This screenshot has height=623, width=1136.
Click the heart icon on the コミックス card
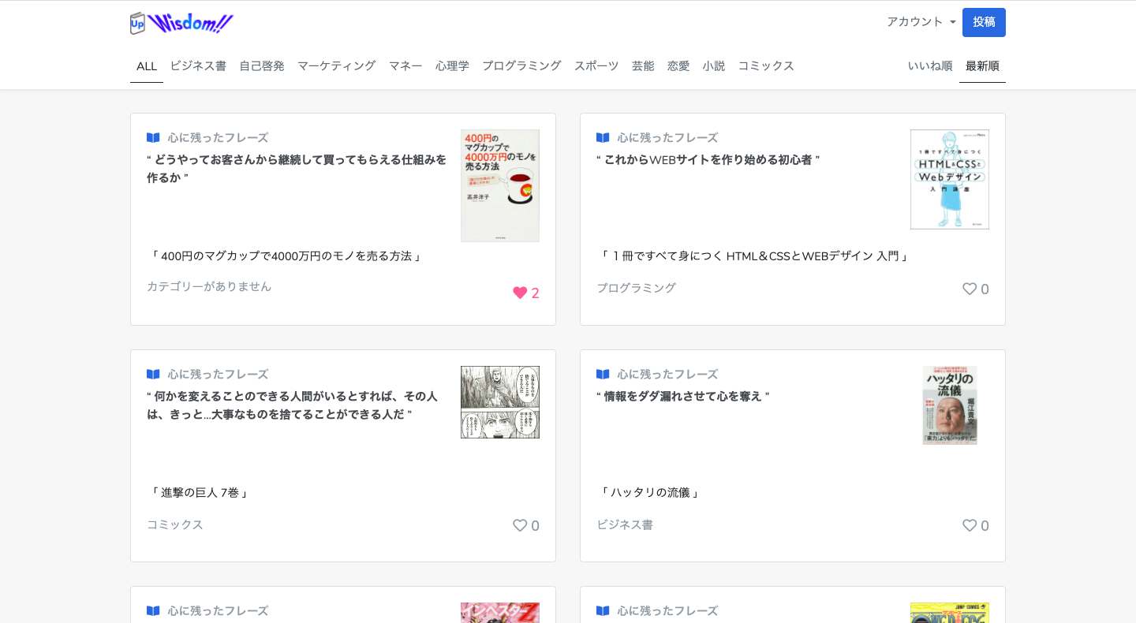pyautogui.click(x=520, y=525)
